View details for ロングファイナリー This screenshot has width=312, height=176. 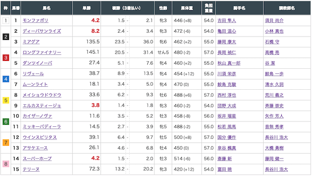(x=42, y=53)
